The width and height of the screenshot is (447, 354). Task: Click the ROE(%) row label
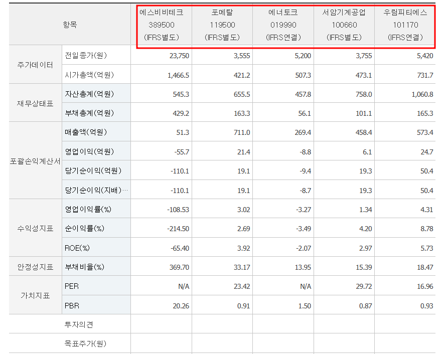click(77, 248)
